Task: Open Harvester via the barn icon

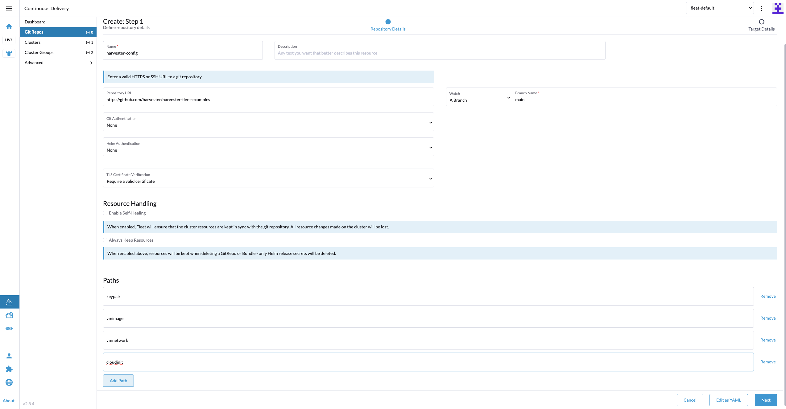Action: (9, 315)
